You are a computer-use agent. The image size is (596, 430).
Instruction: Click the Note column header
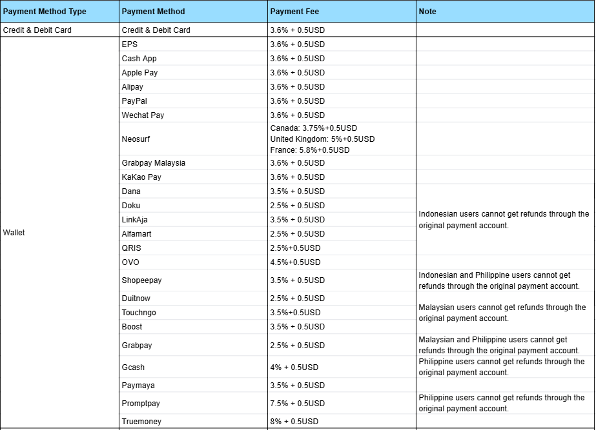click(427, 12)
